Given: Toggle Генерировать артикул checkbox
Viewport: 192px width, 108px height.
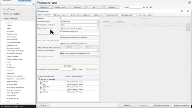Looking at the screenshot, I should click(61, 31).
